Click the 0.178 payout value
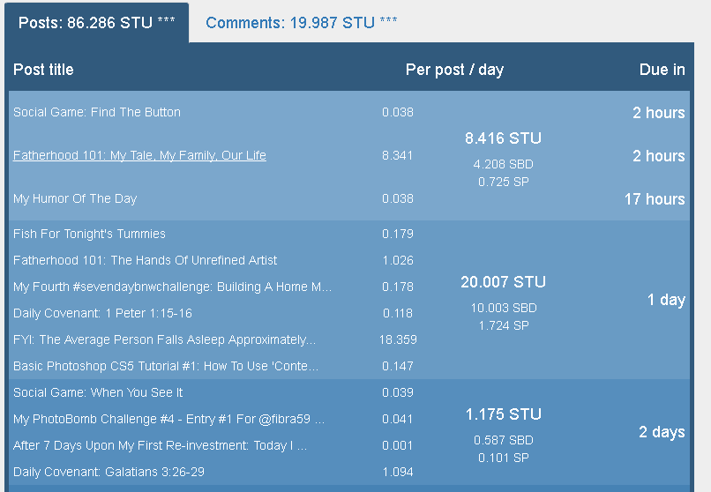711x492 pixels. (x=398, y=287)
